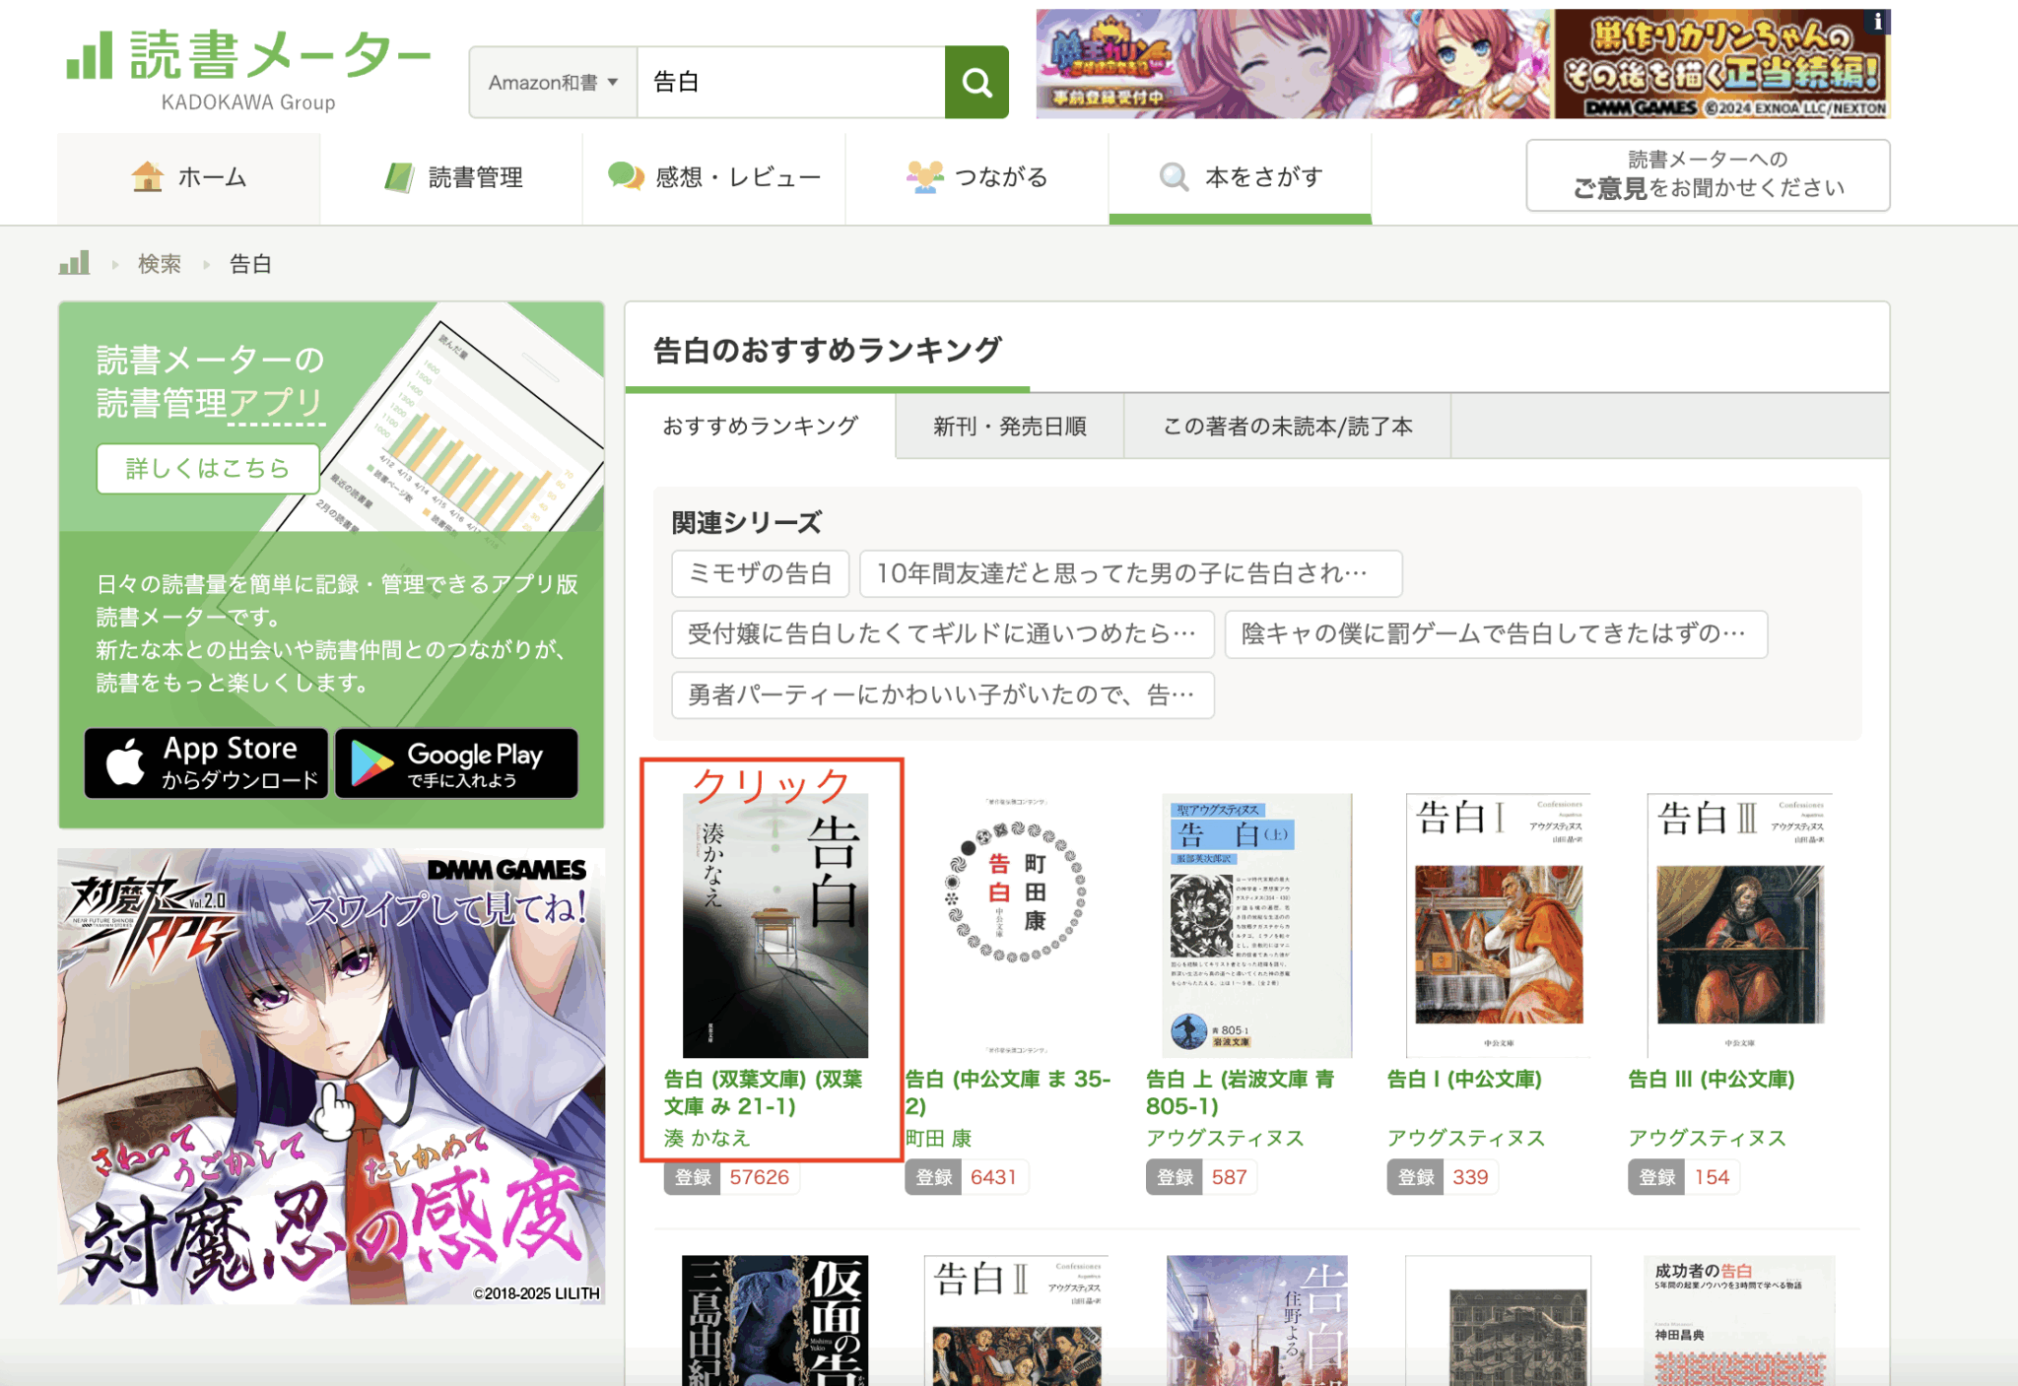This screenshot has height=1386, width=2018.
Task: Switch to この著者の未読本/読了本 tab
Action: pyautogui.click(x=1287, y=427)
